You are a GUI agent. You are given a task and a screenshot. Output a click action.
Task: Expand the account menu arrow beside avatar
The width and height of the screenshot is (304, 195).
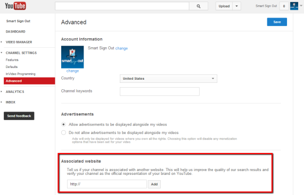click(301, 6)
